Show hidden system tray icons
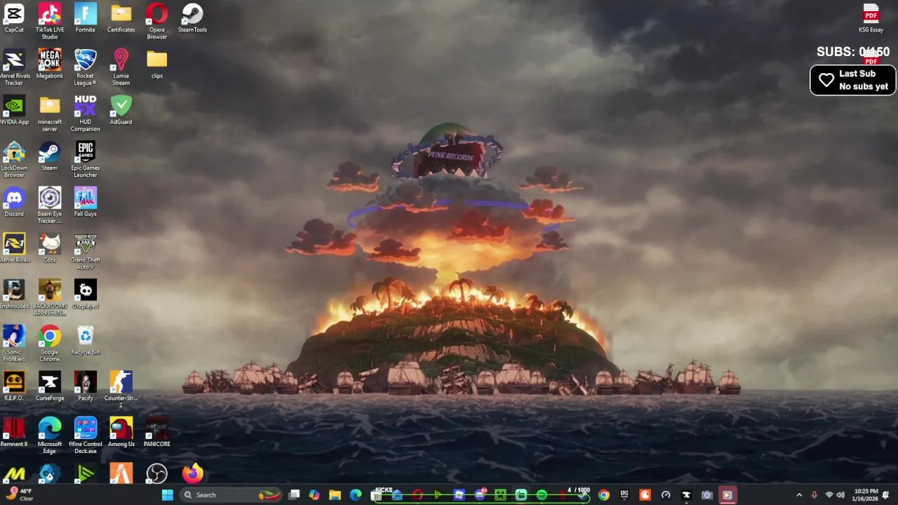Screen dimensions: 898x505 [x=799, y=495]
